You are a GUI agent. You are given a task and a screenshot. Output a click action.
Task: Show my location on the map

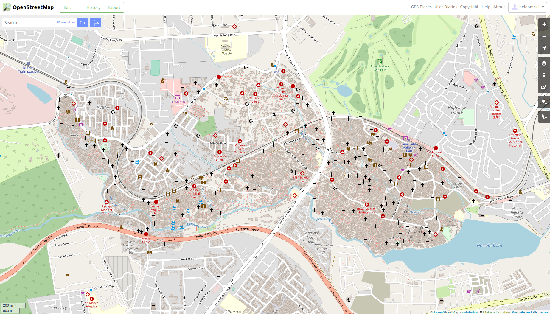[x=544, y=48]
